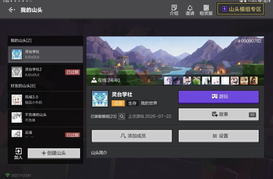Open the 租赁服 rental server icon
This screenshot has width=273, height=179.
point(206,10)
